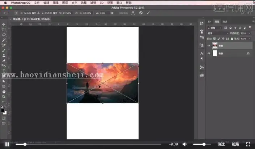Screen dimensions: 255x149
Task: Open the 编辑 menu
Action: [x=46, y=3]
